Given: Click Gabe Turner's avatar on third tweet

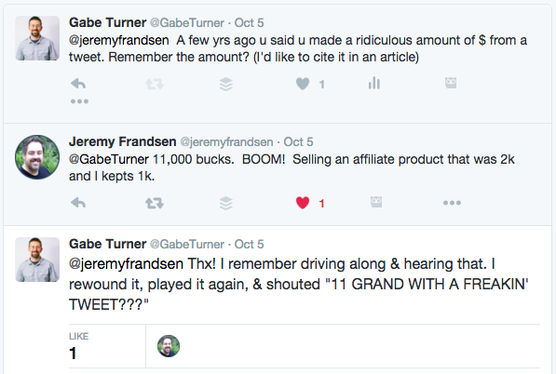Looking at the screenshot, I should pyautogui.click(x=37, y=260).
